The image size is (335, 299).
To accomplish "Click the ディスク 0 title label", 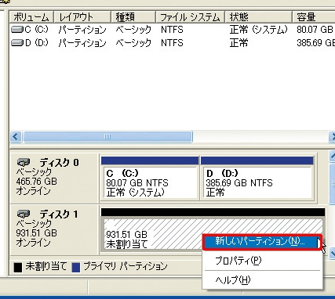I will 59,163.
